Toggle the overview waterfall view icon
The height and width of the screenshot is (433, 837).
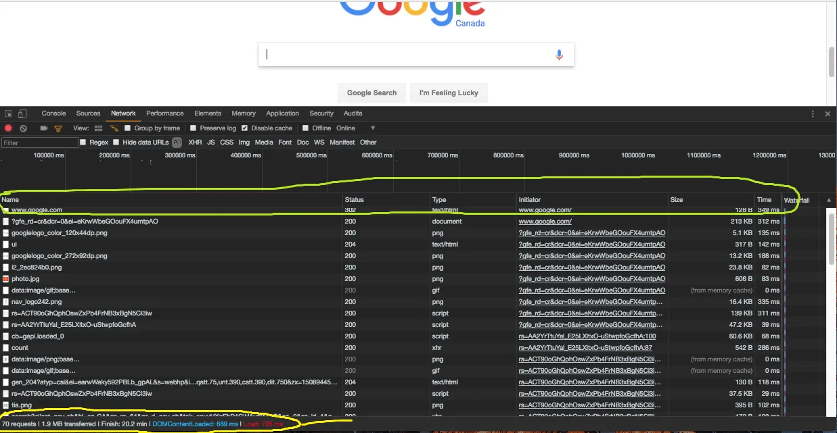[x=114, y=128]
